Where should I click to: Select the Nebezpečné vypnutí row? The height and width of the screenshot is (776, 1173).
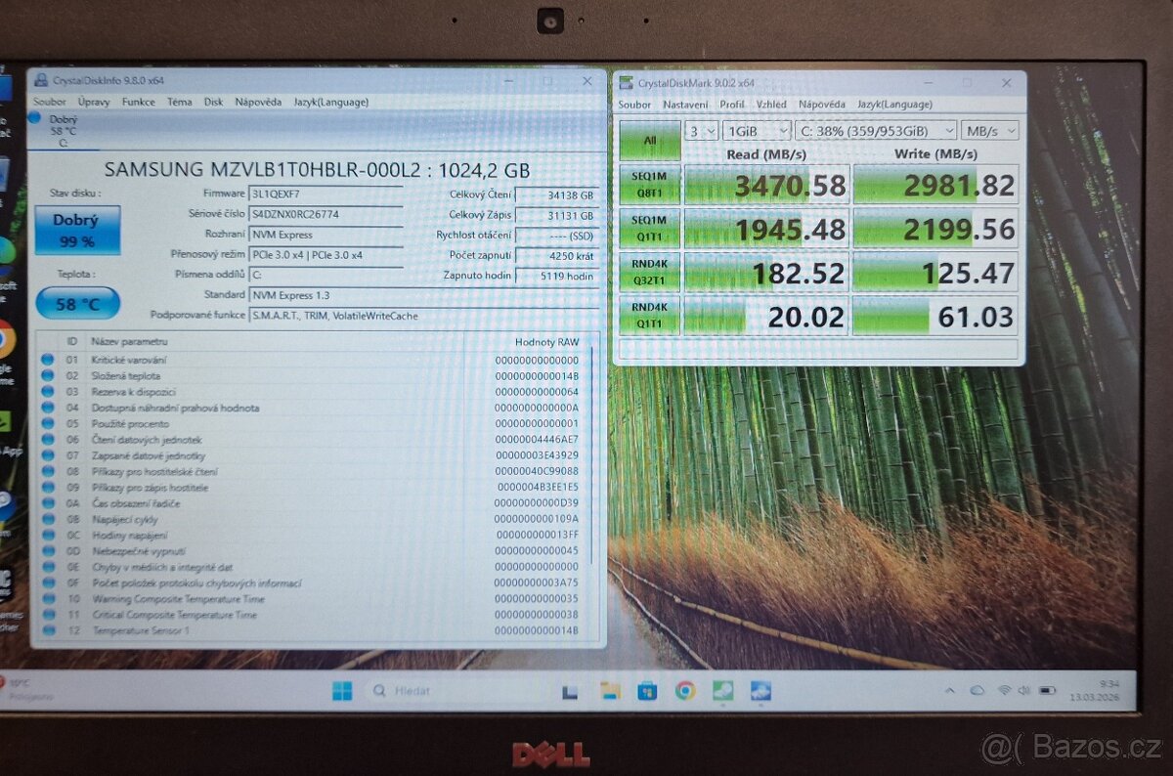313,551
